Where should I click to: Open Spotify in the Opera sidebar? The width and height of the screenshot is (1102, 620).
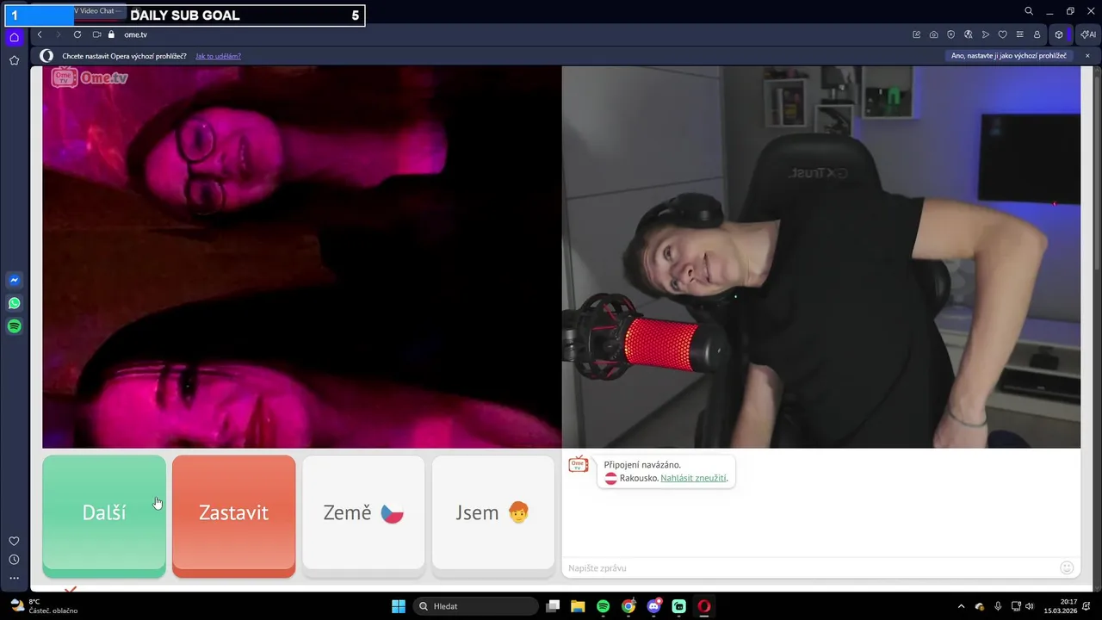[14, 326]
